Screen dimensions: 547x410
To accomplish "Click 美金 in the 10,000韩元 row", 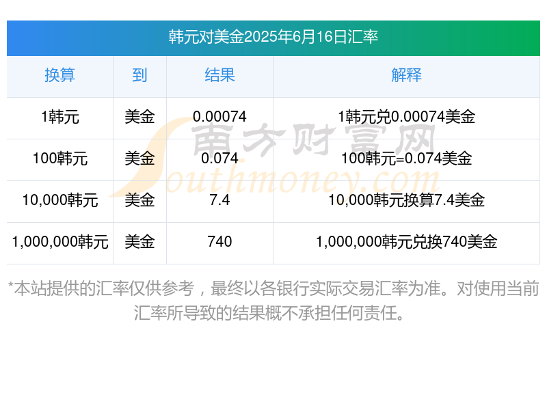I will [139, 200].
